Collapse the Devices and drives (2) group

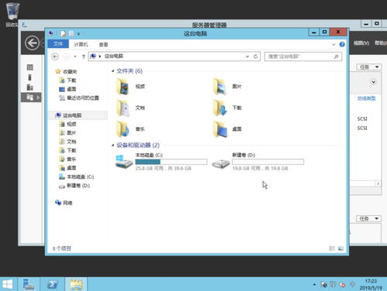112,145
